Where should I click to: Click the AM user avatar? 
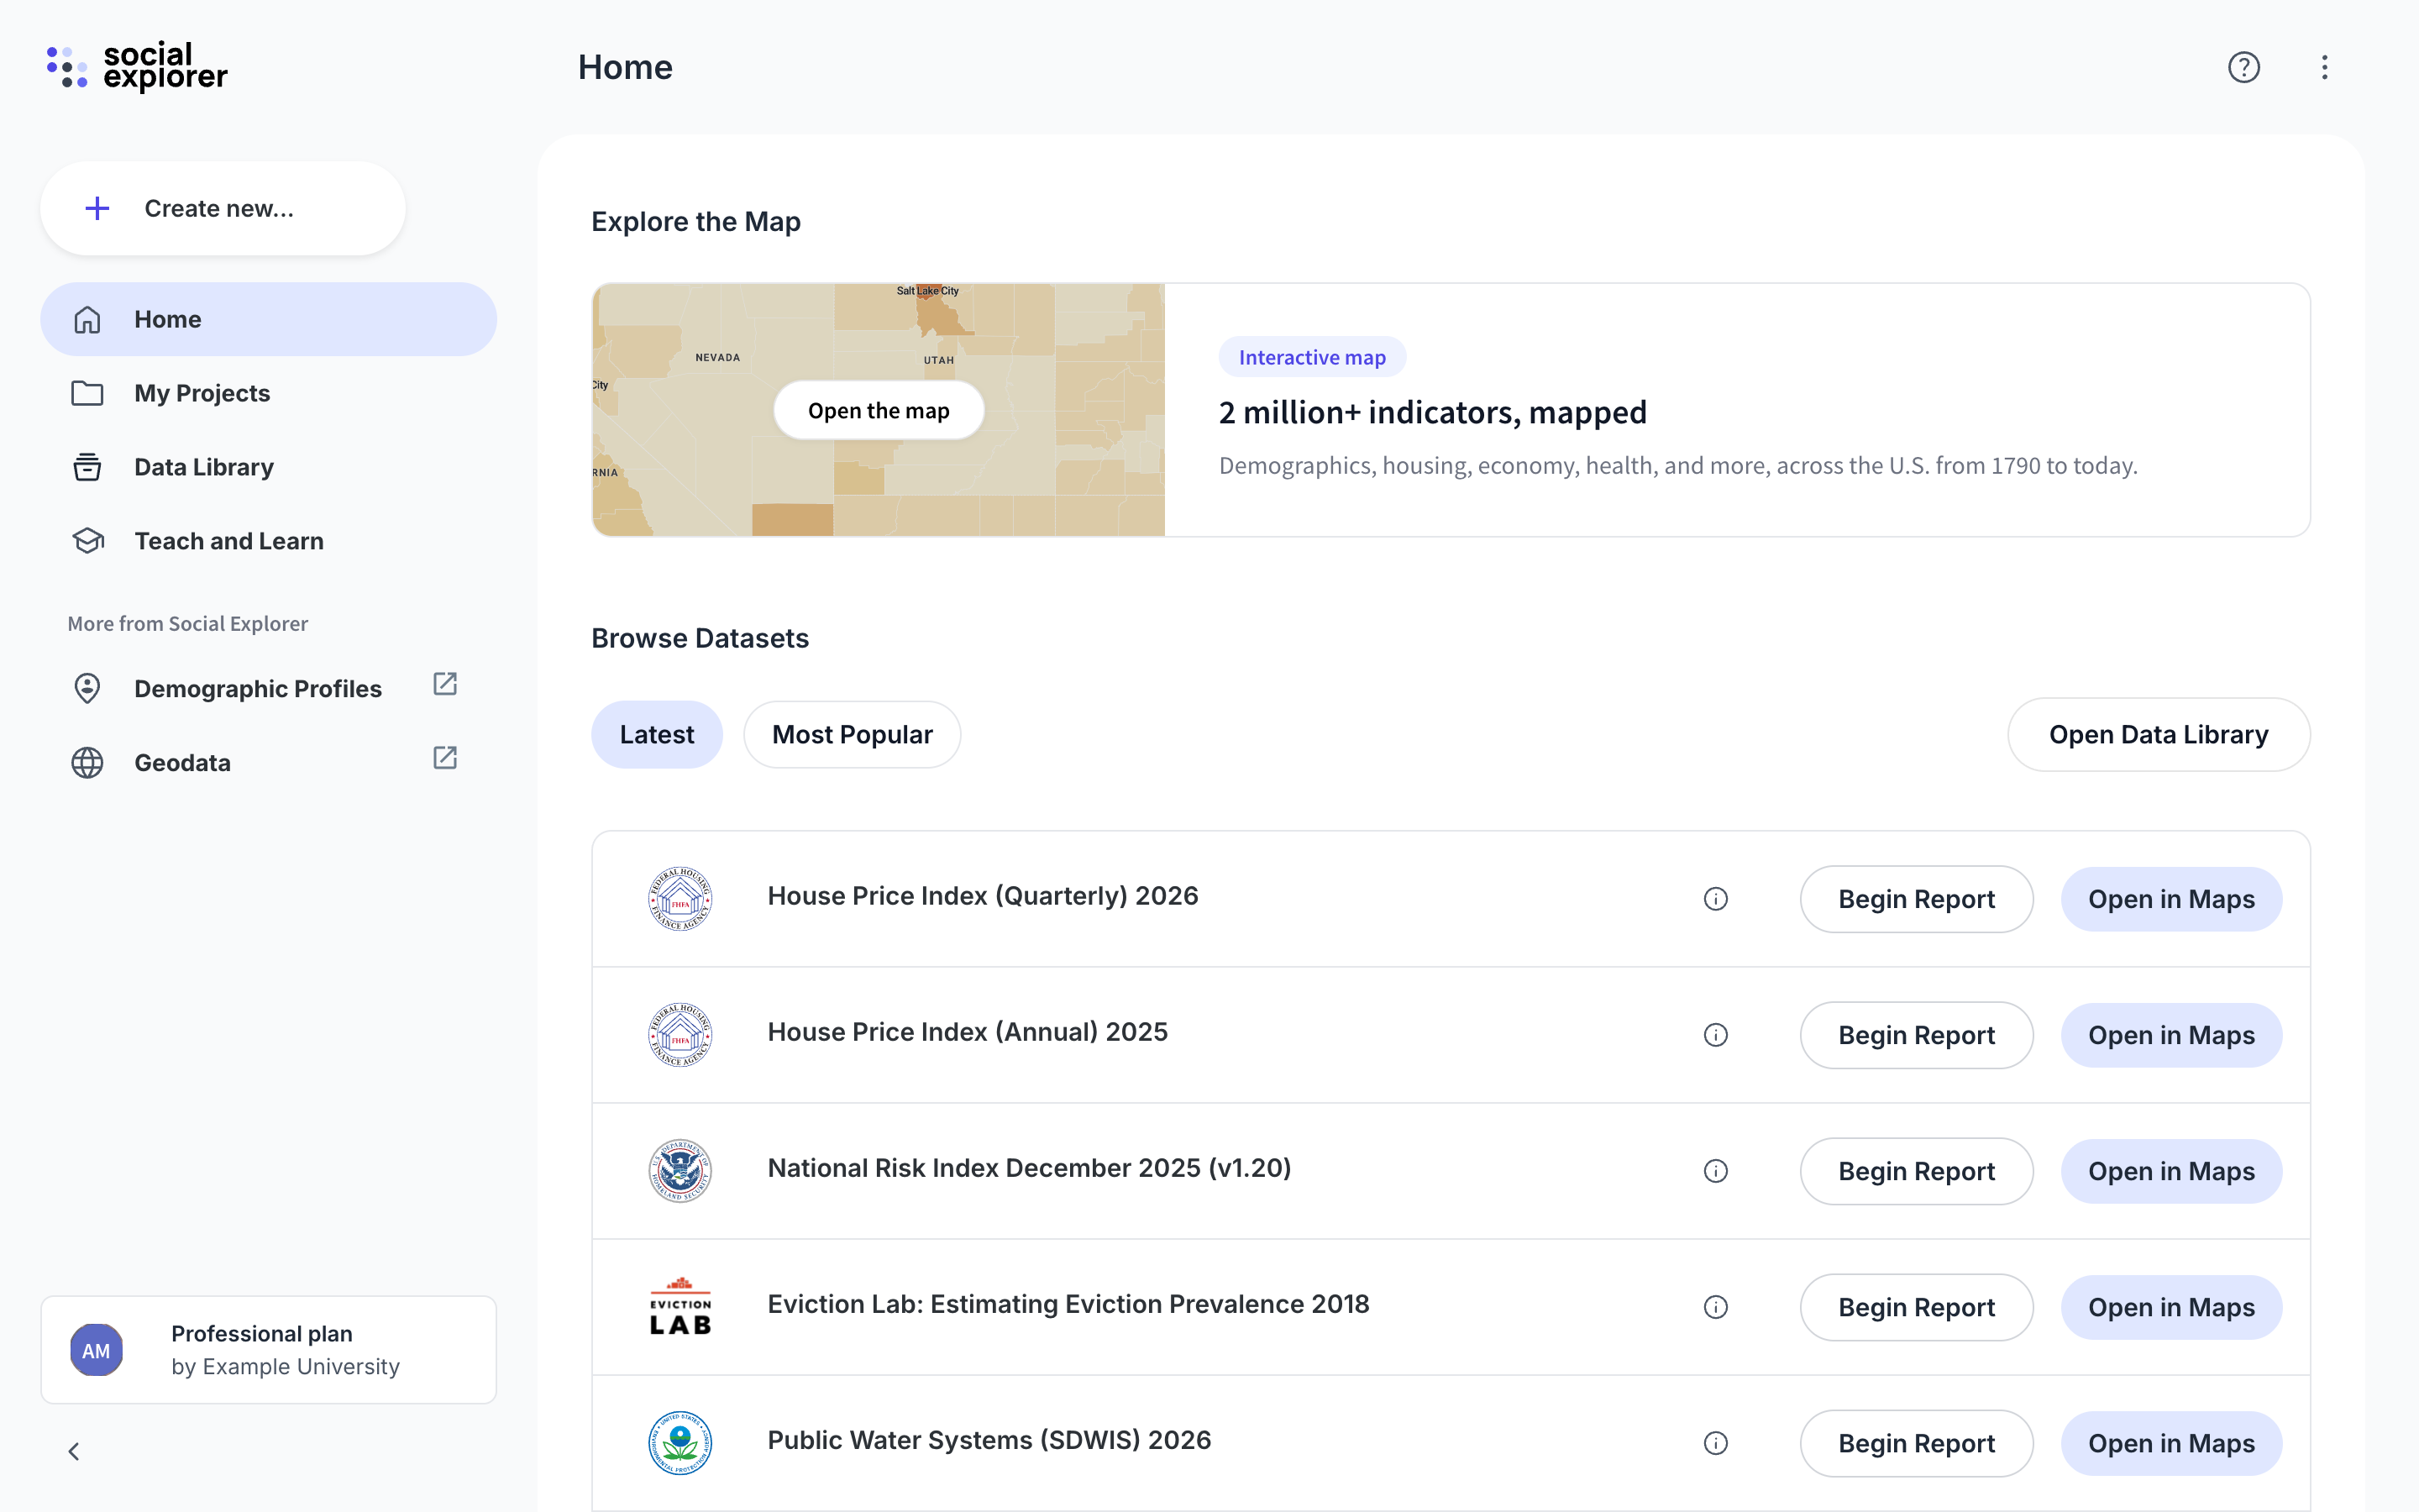pyautogui.click(x=97, y=1350)
